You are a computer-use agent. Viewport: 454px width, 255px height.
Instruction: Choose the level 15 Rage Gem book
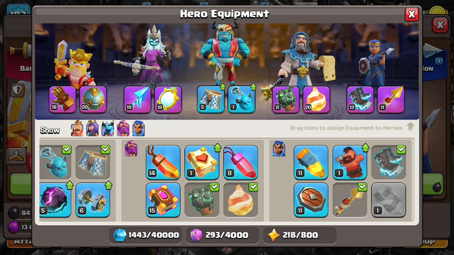tap(163, 200)
